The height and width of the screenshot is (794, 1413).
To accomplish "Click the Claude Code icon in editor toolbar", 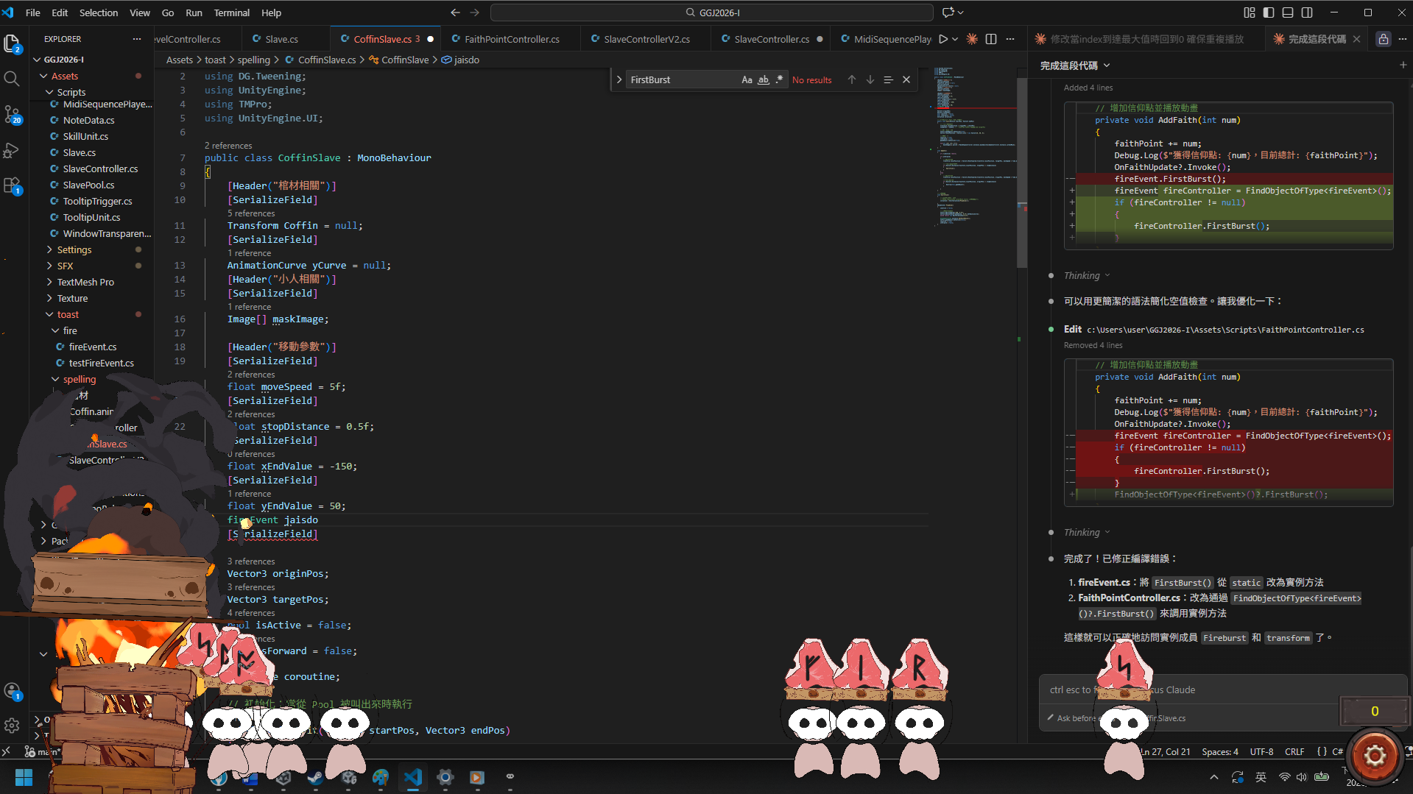I will (x=972, y=39).
